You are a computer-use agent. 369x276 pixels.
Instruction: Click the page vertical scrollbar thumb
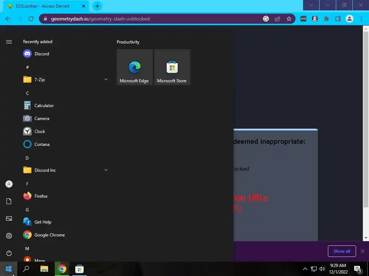(366, 119)
